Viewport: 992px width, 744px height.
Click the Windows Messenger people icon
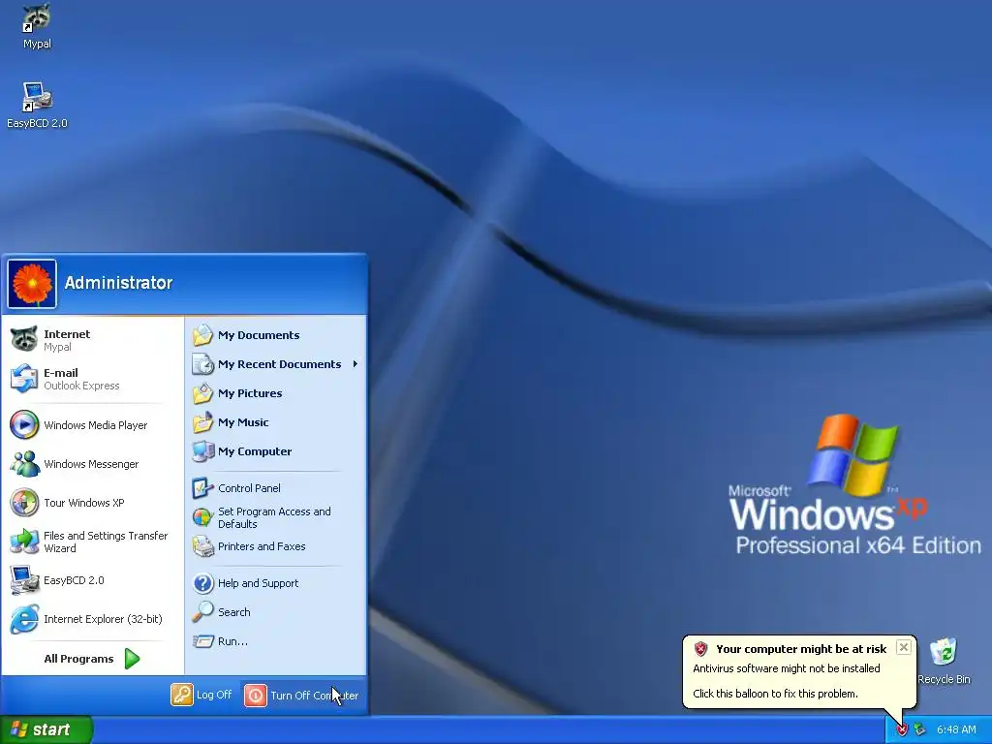pos(24,464)
